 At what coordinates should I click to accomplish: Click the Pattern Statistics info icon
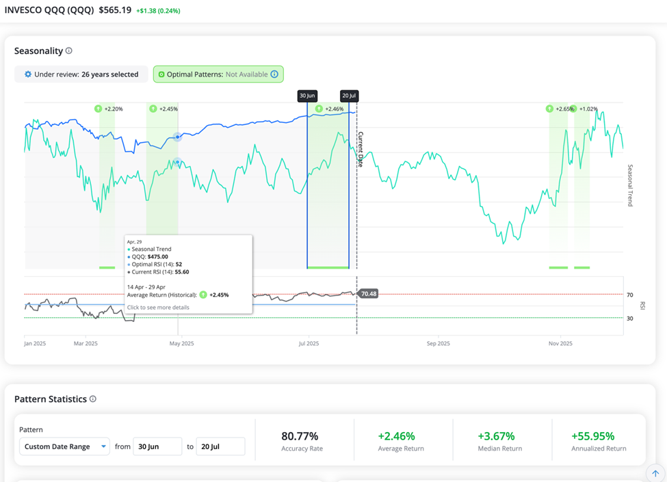(93, 399)
